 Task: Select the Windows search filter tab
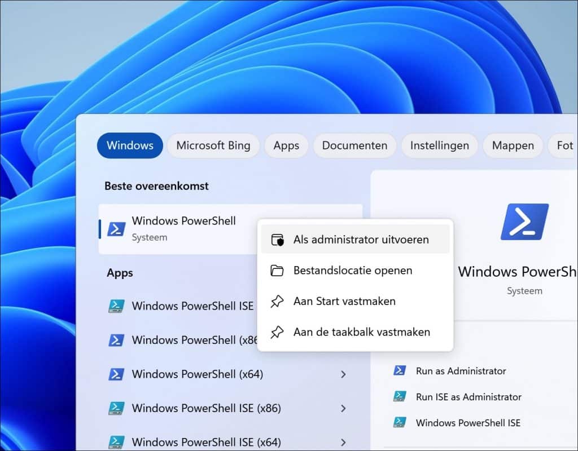(x=130, y=145)
